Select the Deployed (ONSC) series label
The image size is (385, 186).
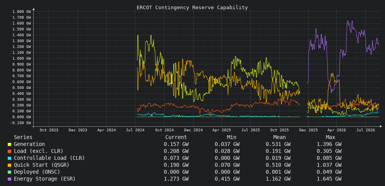coord(37,172)
